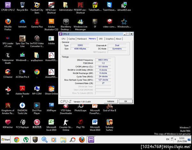Click the Cycle Time value 24 clocks

103,76
